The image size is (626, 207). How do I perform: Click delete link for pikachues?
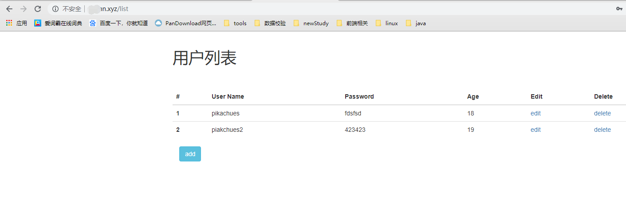click(x=602, y=113)
